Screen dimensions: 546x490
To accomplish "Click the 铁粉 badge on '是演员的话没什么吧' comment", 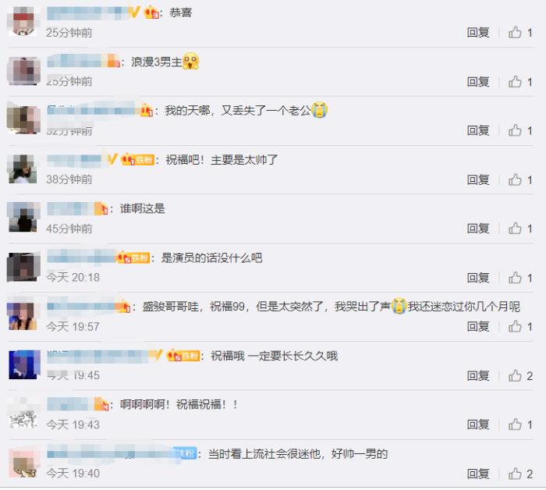I will 140,258.
